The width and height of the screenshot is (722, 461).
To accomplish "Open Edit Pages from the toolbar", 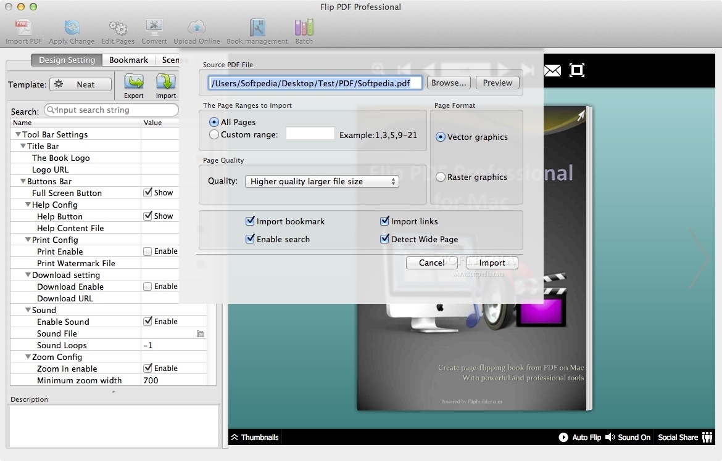I will [x=117, y=28].
